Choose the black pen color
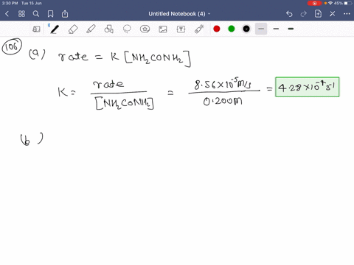 coord(246,29)
